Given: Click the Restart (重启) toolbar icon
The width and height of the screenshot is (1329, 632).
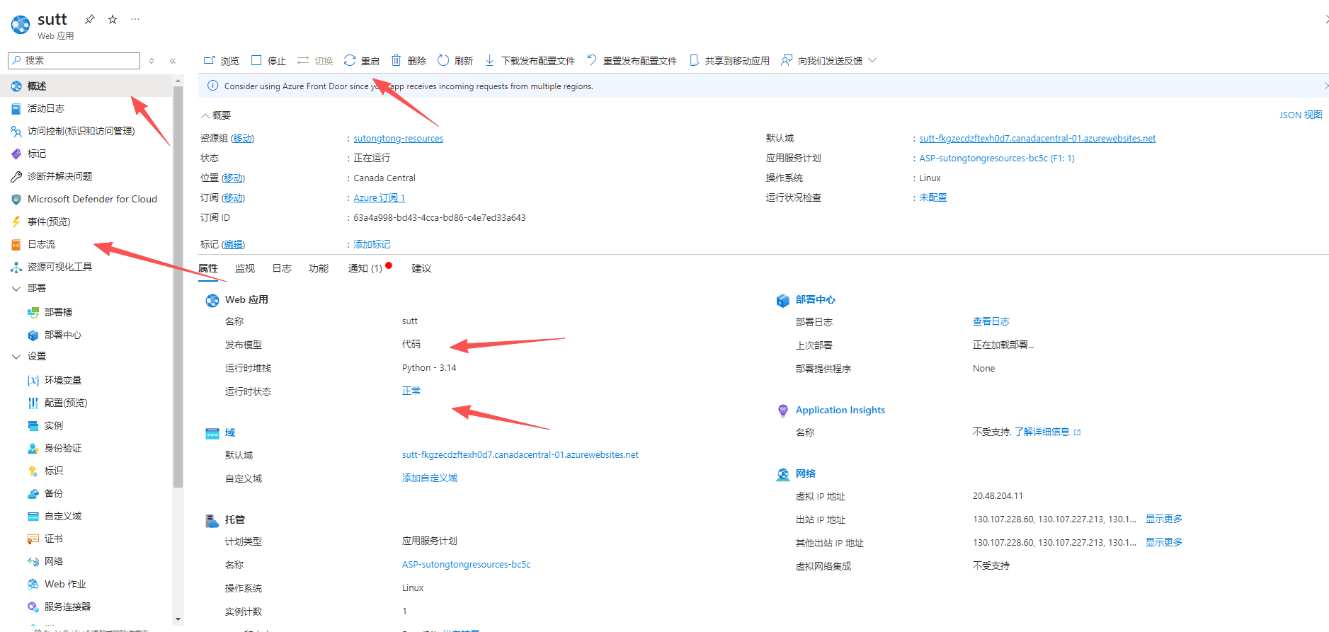Looking at the screenshot, I should (x=350, y=61).
